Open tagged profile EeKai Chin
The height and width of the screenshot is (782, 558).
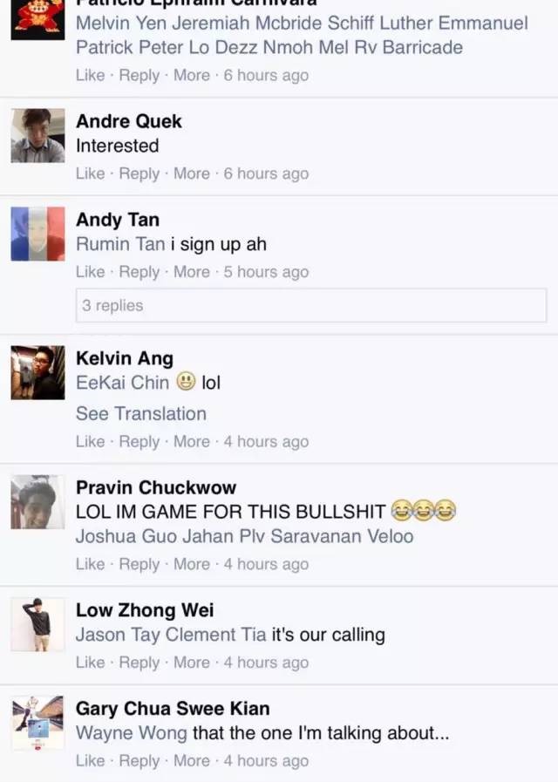coord(123,383)
